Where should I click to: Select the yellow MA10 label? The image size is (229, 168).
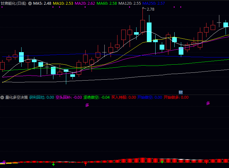click(x=63, y=3)
